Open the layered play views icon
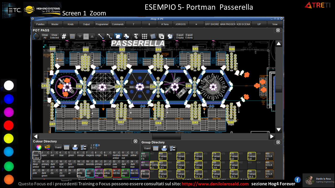The height and width of the screenshot is (188, 335). 161,36
